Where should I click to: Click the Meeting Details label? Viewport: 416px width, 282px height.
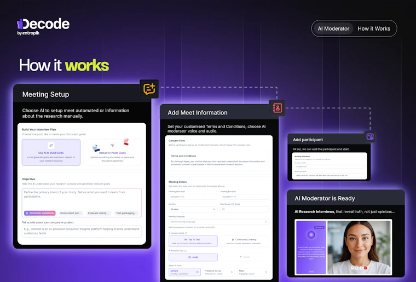177,182
